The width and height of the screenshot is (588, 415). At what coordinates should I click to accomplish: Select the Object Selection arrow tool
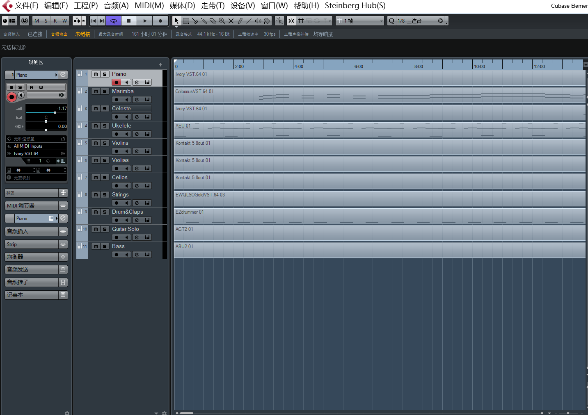[x=176, y=21]
